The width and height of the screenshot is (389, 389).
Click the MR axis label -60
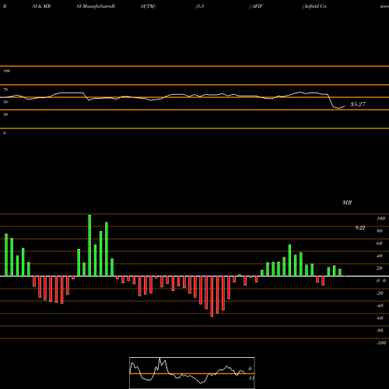coord(380,318)
